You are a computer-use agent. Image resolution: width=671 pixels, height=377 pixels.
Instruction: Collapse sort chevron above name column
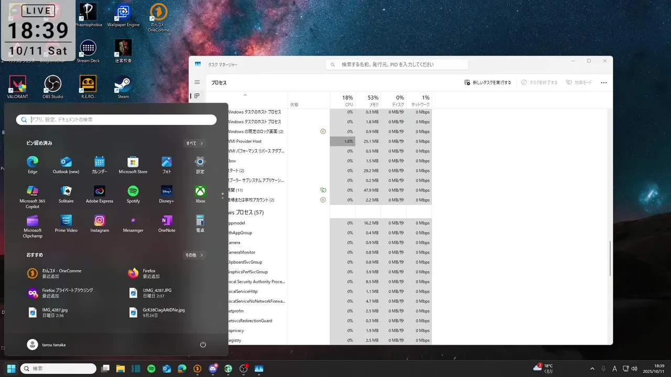coord(245,95)
